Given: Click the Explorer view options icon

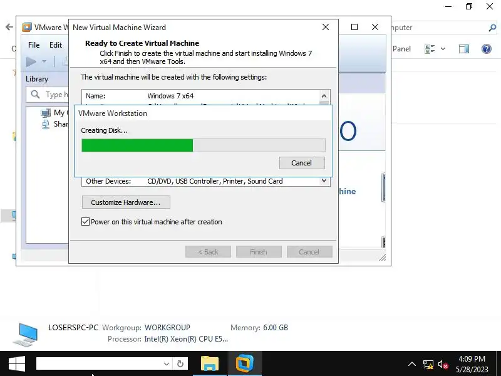Looking at the screenshot, I should [x=430, y=49].
